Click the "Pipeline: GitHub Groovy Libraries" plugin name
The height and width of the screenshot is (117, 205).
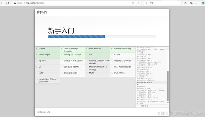tap(99, 62)
